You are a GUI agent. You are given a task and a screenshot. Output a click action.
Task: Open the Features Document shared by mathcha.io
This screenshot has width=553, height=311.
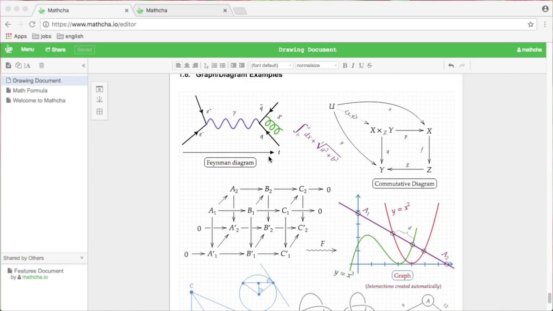39,271
